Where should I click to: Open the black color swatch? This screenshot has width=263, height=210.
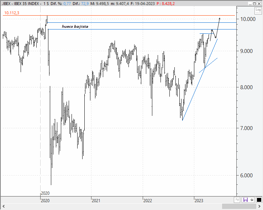point(259,200)
